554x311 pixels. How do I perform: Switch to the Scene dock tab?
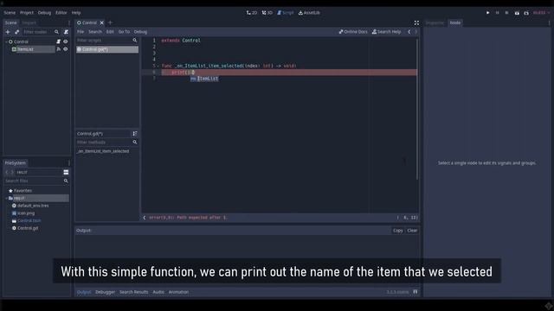point(10,22)
